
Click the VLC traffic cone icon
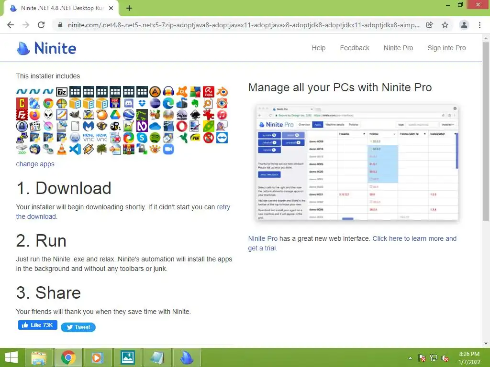coord(62,149)
